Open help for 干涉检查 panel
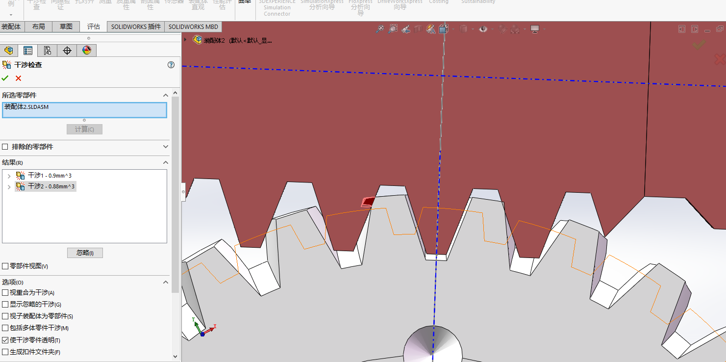The image size is (726, 362). click(x=171, y=65)
